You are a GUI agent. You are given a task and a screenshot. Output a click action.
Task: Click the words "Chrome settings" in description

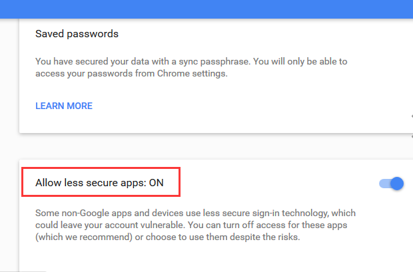[193, 73]
